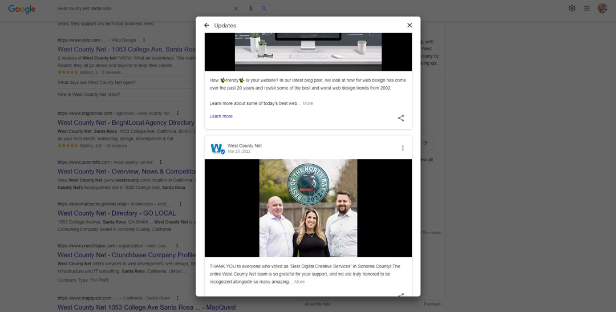Viewport: 616px width, 312px height.
Task: Click 'Rating: 5 · 2 reviews' on Yelp result
Action: click(x=100, y=72)
